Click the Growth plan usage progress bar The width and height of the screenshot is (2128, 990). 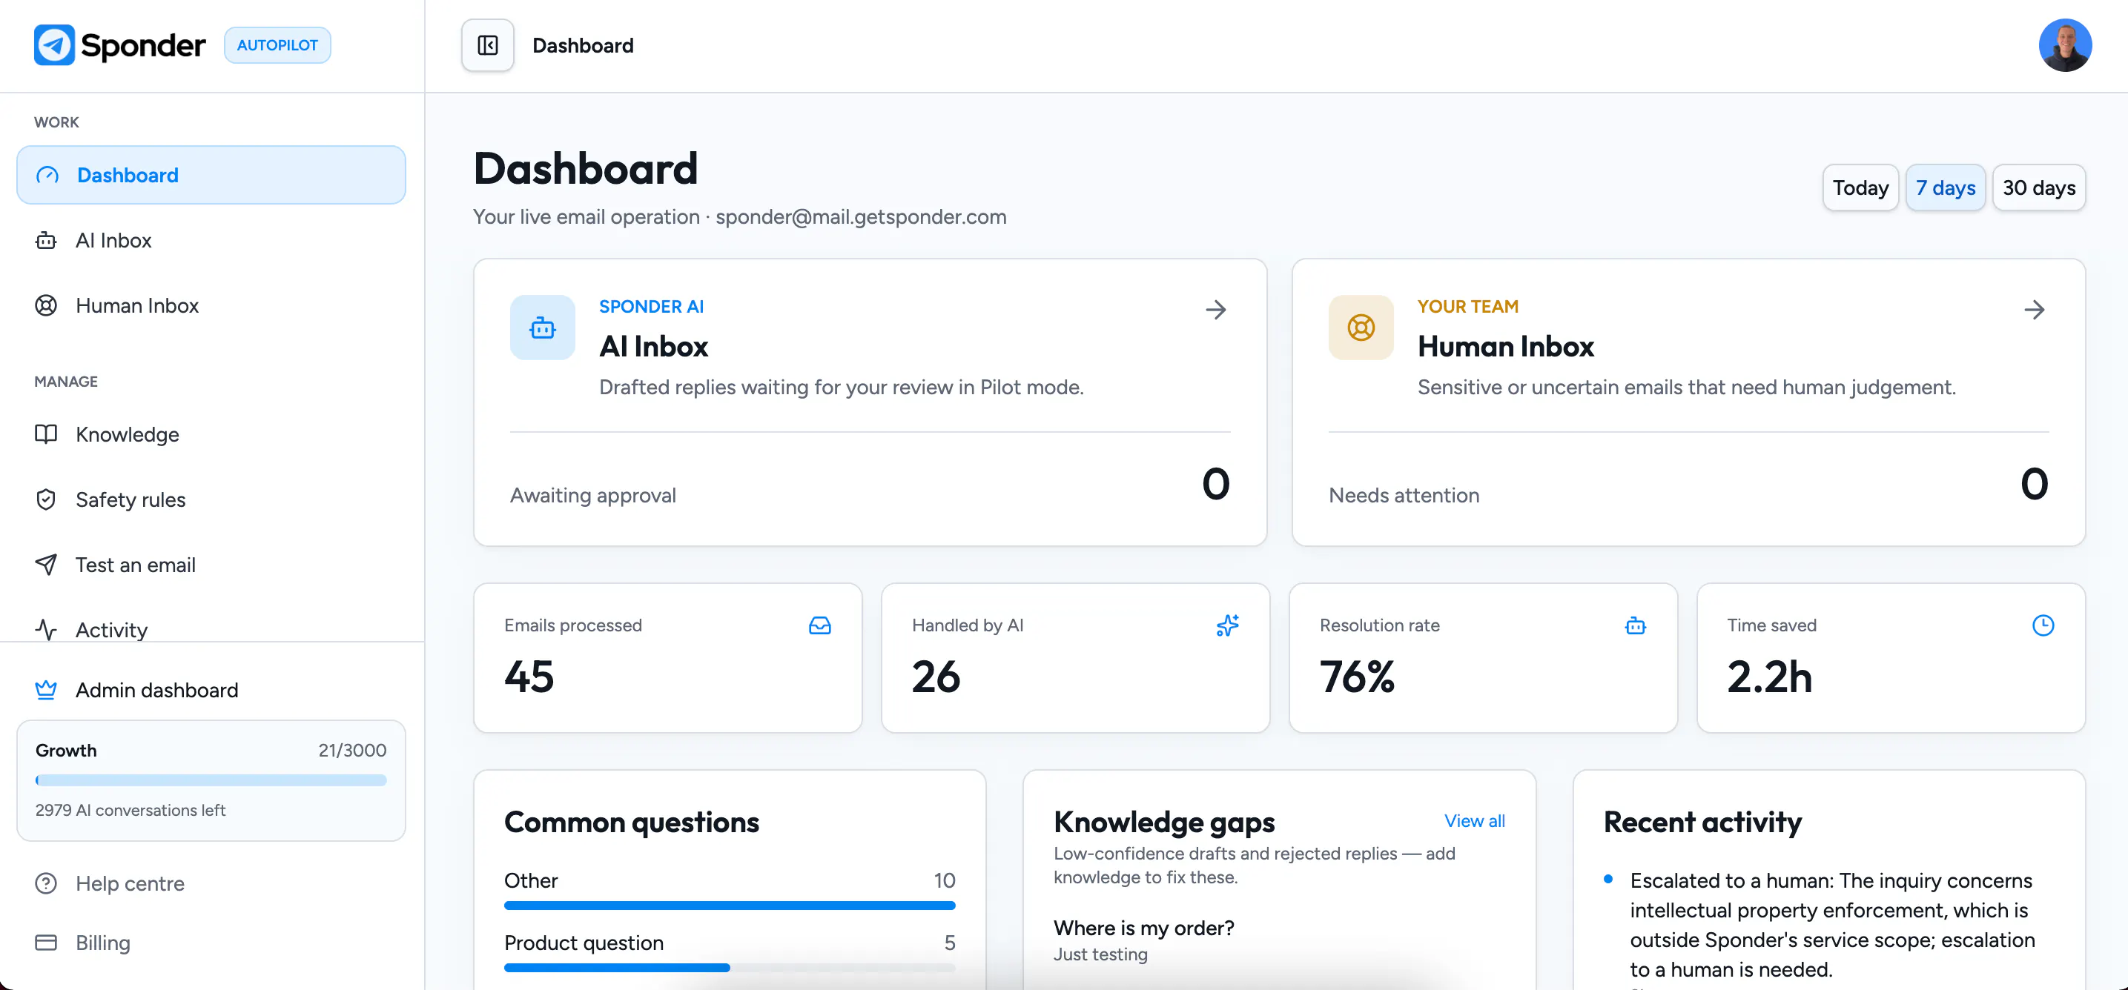tap(211, 780)
